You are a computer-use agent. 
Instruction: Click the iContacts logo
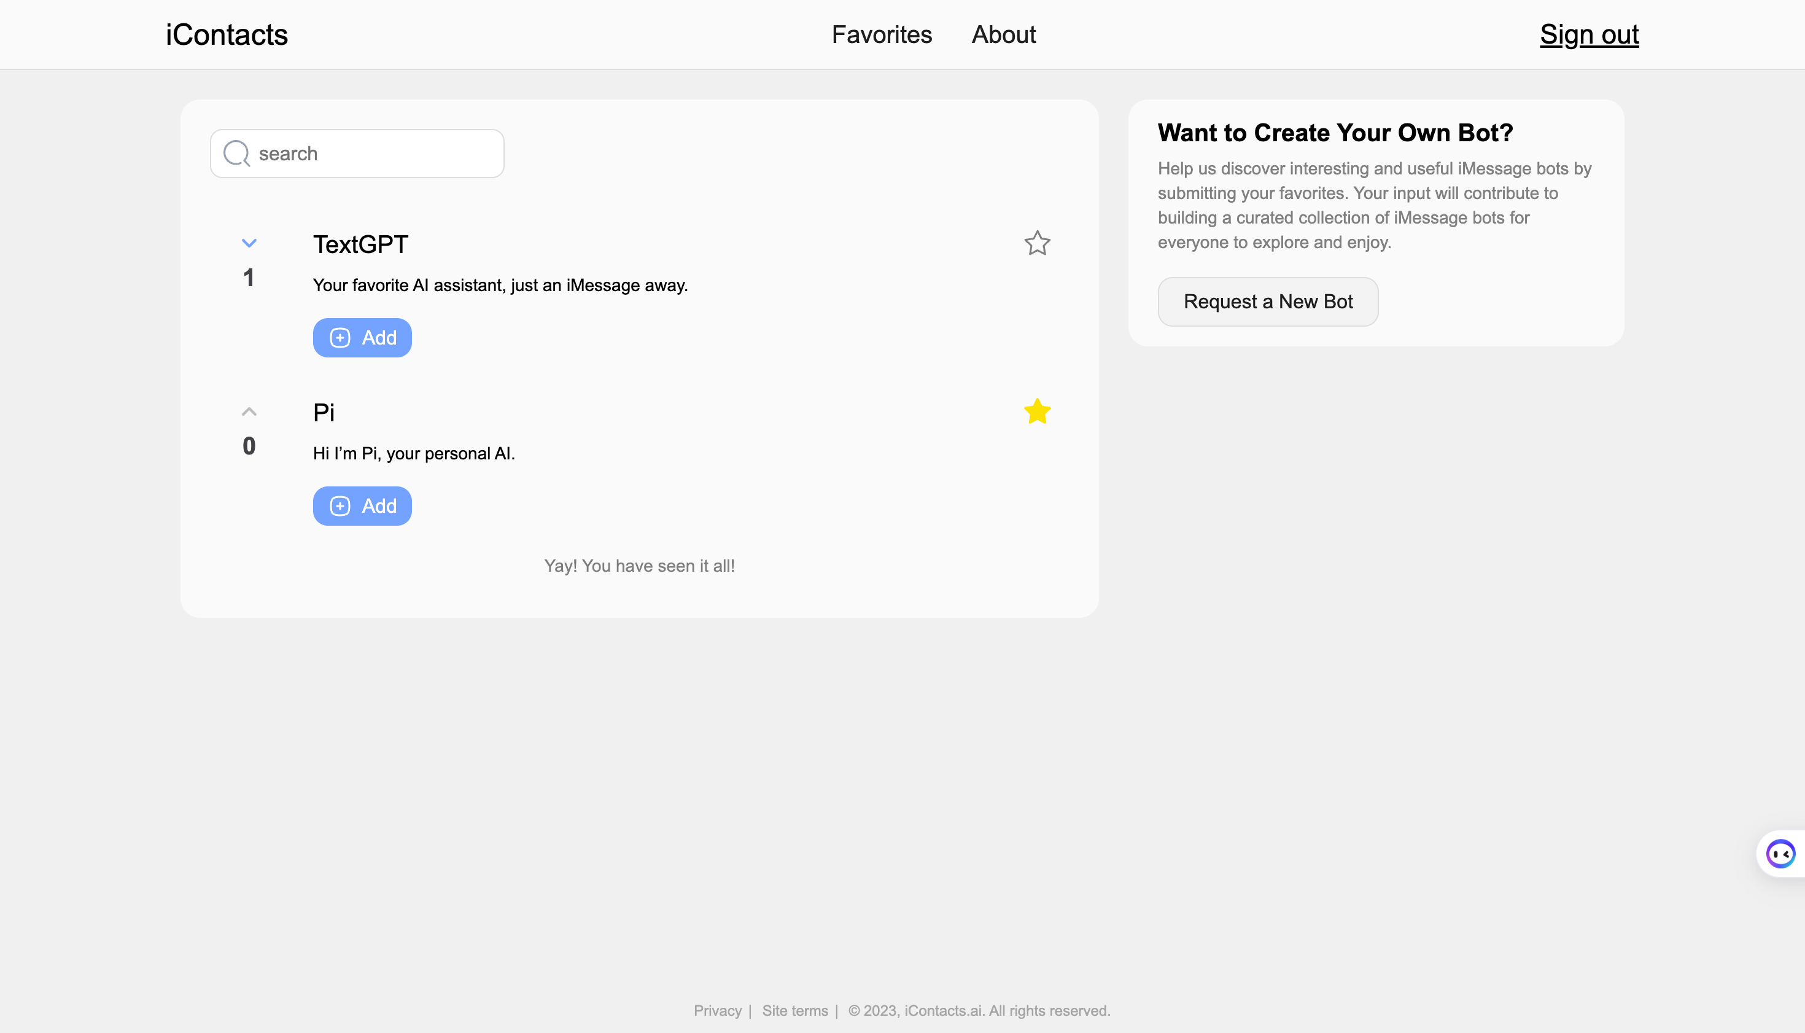tap(227, 34)
